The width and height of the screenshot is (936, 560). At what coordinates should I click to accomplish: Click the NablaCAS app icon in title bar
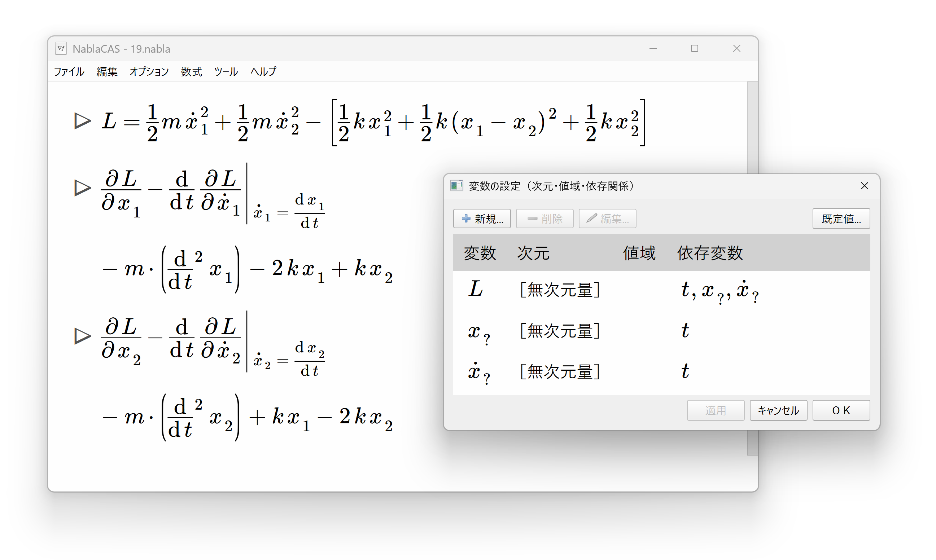(x=61, y=49)
